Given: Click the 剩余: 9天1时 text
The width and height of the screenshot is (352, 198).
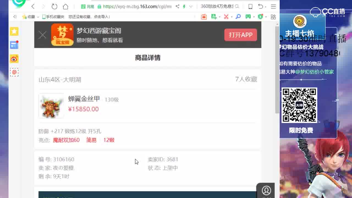Looking at the screenshot, I should click(54, 176).
